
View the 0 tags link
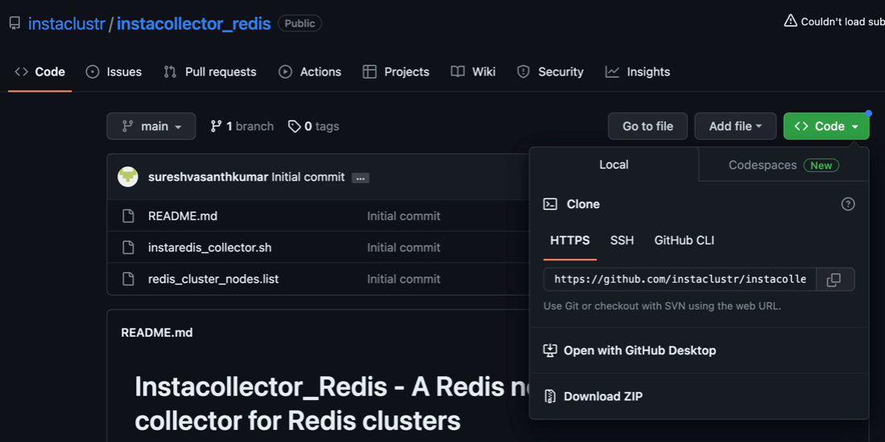(x=314, y=126)
